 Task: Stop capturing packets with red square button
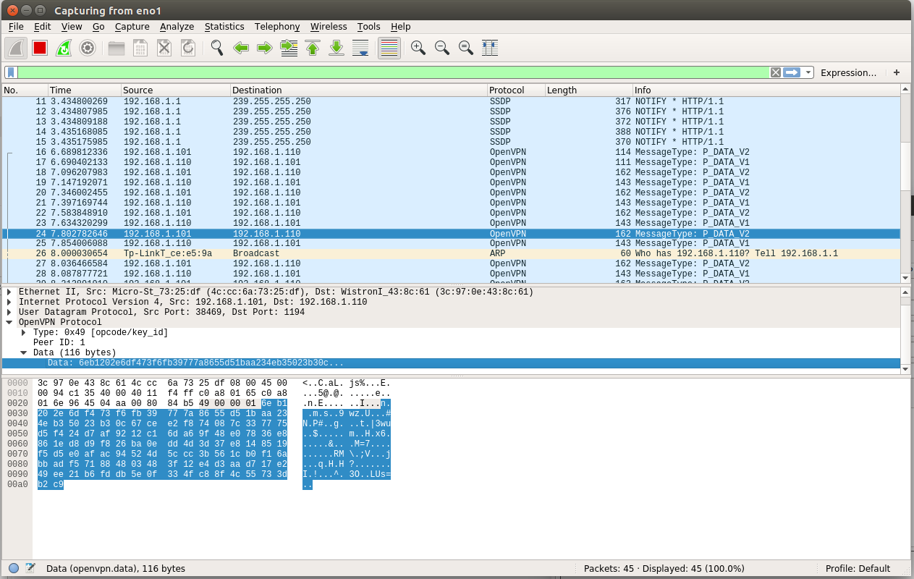(40, 48)
